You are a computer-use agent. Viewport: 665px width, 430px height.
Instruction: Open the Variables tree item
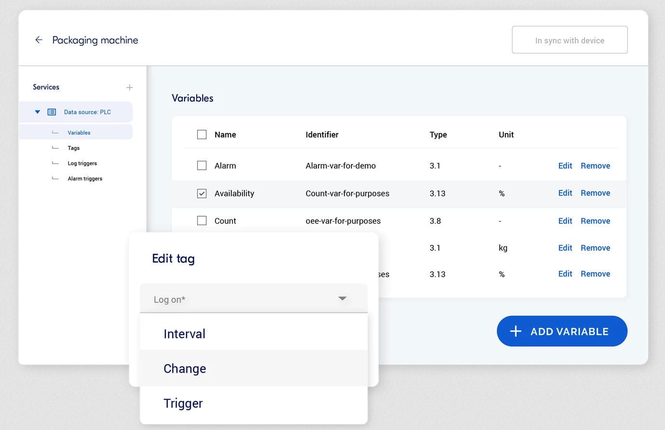(x=79, y=132)
